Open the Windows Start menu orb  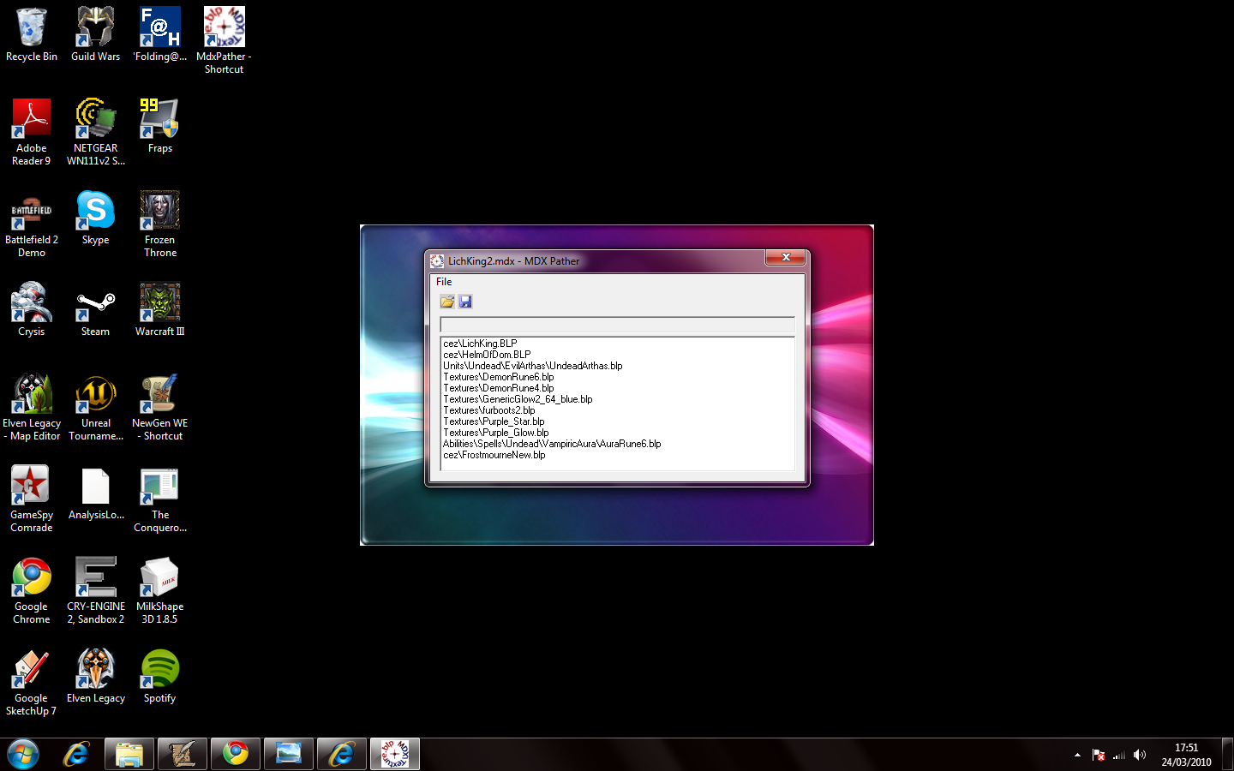click(x=23, y=755)
